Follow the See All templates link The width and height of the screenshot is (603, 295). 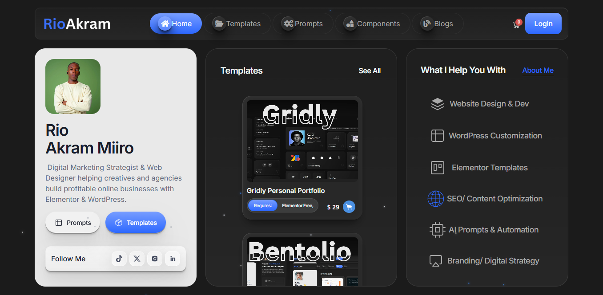(370, 71)
